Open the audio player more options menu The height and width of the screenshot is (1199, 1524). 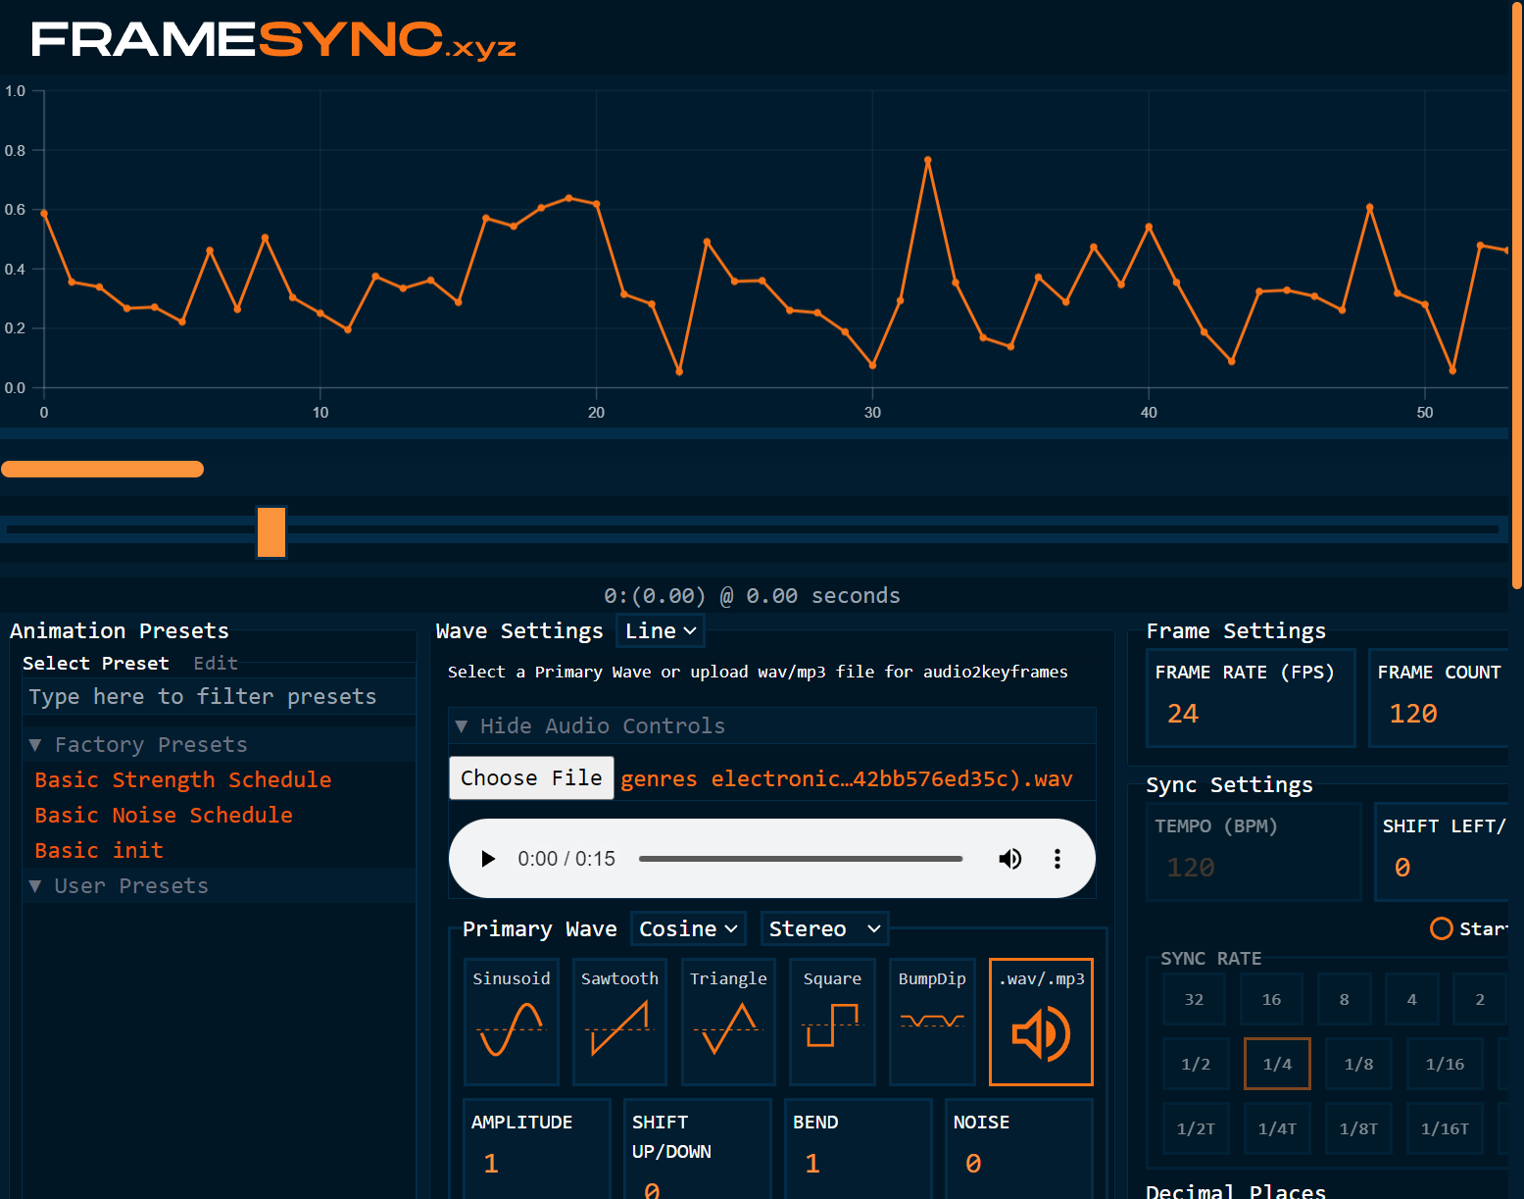[x=1057, y=859]
